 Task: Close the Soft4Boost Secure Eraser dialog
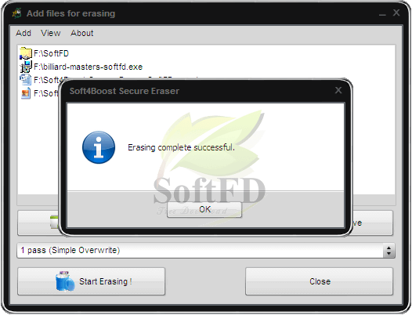(338, 90)
